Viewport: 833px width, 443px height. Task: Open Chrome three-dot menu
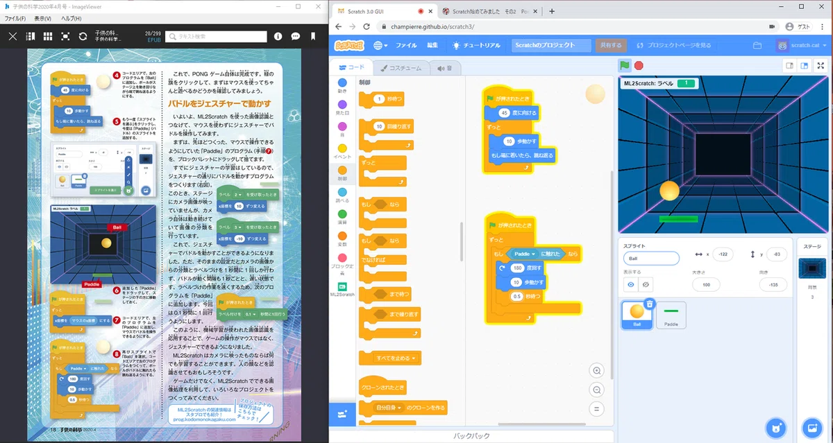pos(823,26)
